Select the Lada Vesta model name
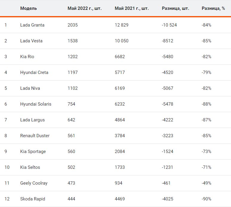The image size is (231, 207). [x=31, y=41]
